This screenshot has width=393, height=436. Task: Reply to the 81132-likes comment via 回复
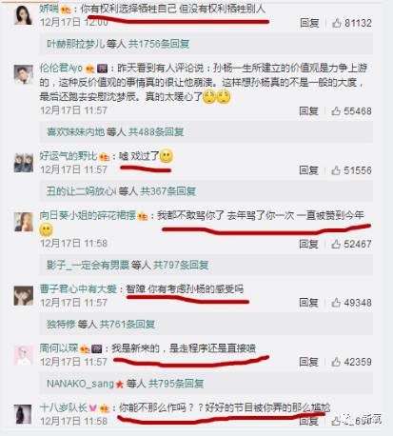tap(309, 23)
